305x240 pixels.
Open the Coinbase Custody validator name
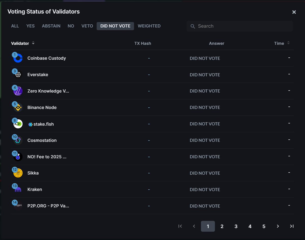[47, 58]
